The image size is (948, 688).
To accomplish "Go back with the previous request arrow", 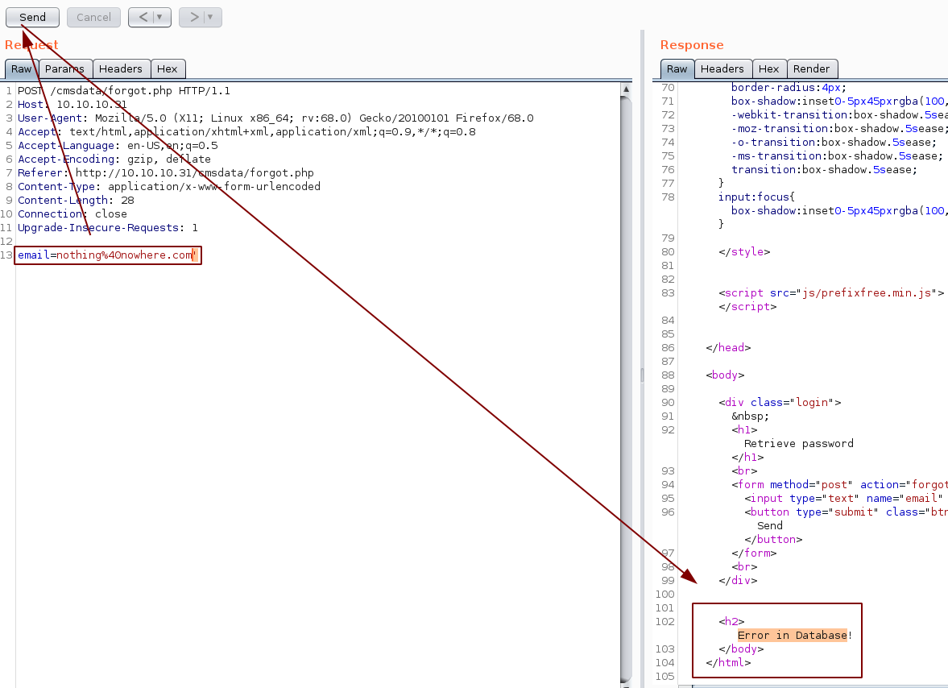I will tap(143, 18).
